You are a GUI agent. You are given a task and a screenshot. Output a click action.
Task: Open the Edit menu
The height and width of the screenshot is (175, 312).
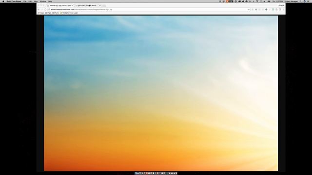point(30,1)
